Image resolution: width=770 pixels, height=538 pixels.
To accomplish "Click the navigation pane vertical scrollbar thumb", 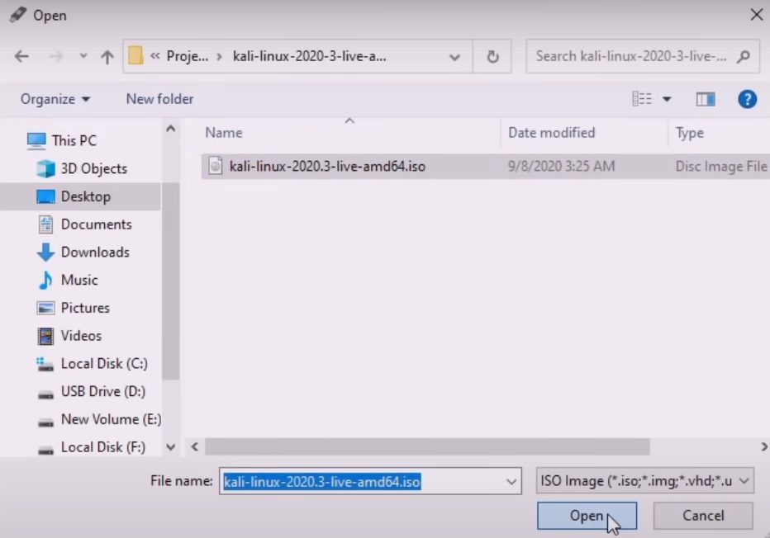I will [170, 281].
